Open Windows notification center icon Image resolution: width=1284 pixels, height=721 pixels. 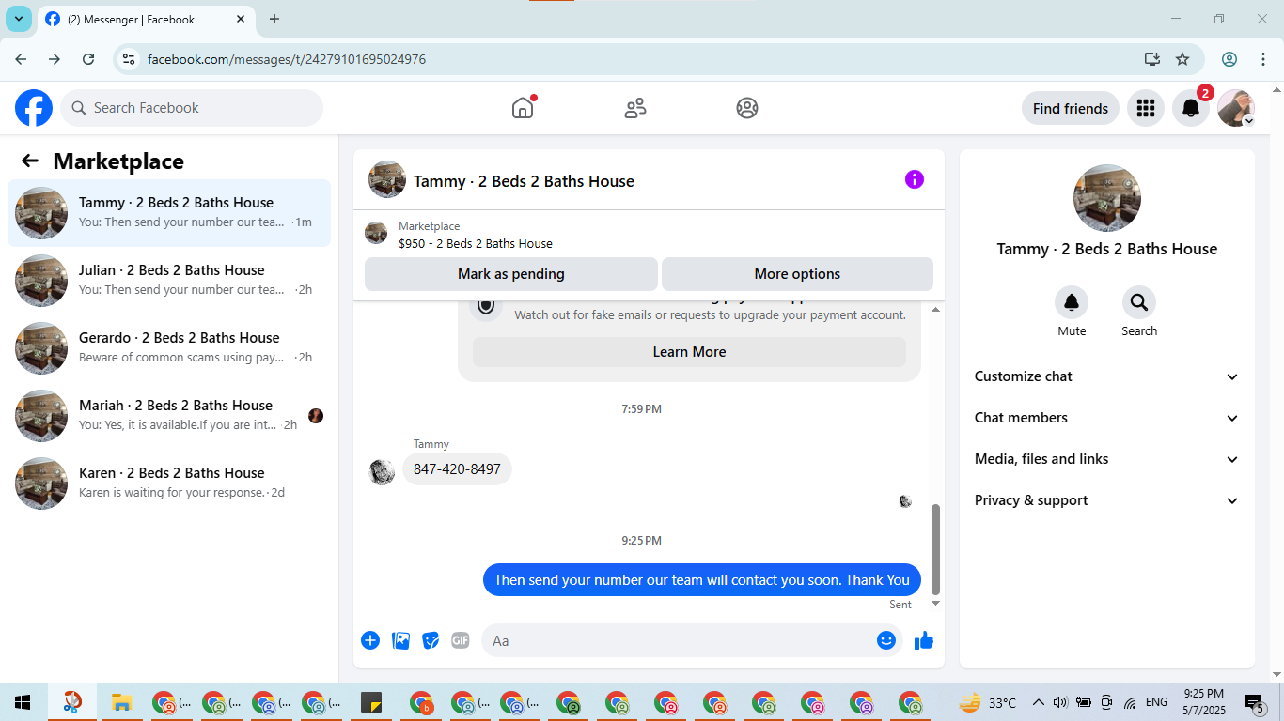(1254, 702)
